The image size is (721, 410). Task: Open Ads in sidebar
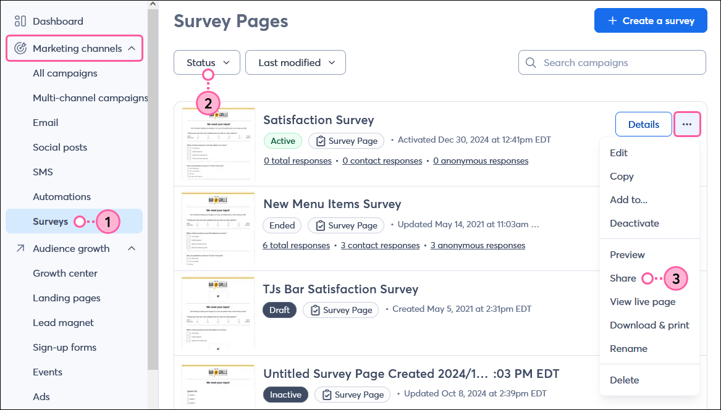41,396
